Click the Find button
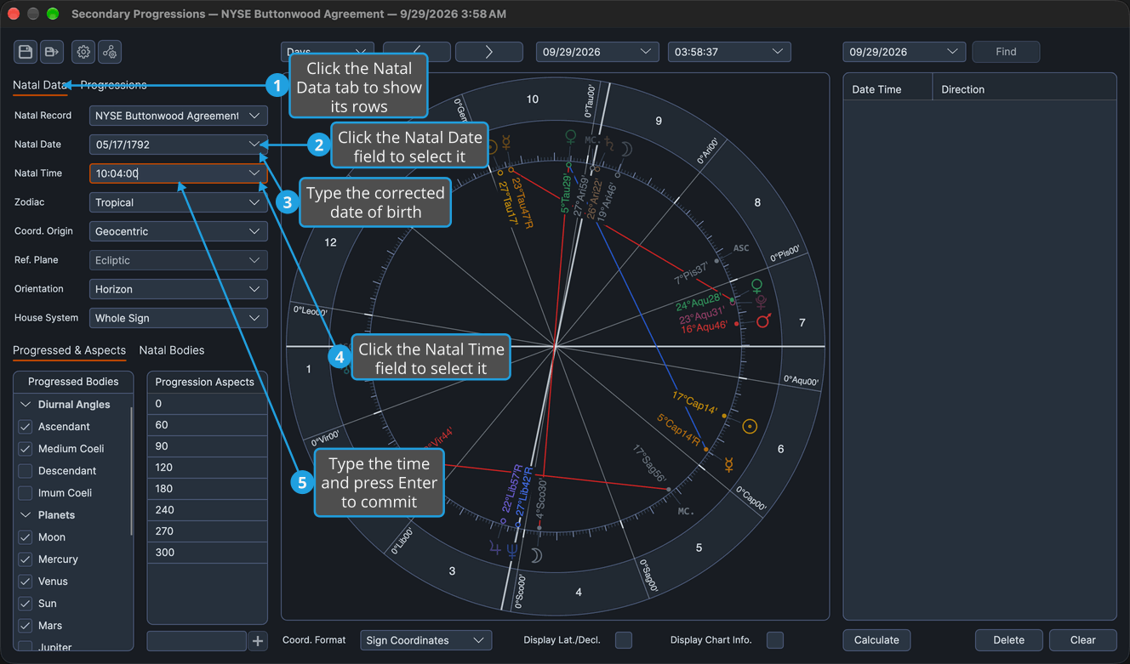The width and height of the screenshot is (1130, 664). pos(1006,52)
